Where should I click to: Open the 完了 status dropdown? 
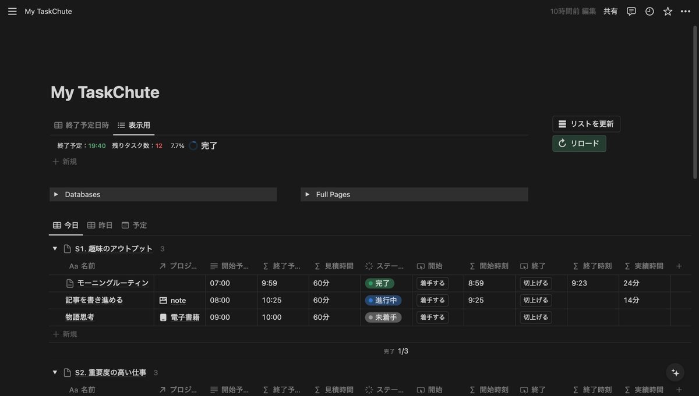[x=380, y=284]
